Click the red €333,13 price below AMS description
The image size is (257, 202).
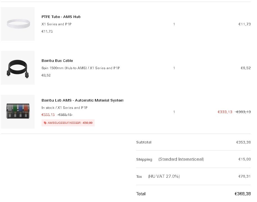click(48, 115)
